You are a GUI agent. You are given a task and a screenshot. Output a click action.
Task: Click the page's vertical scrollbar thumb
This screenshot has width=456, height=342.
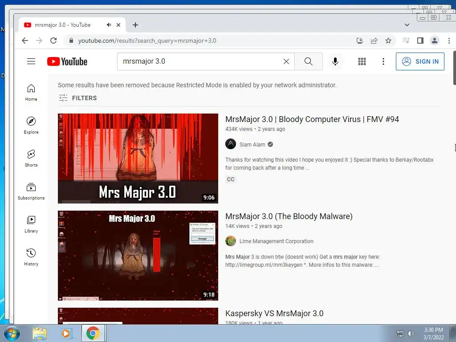(454, 68)
